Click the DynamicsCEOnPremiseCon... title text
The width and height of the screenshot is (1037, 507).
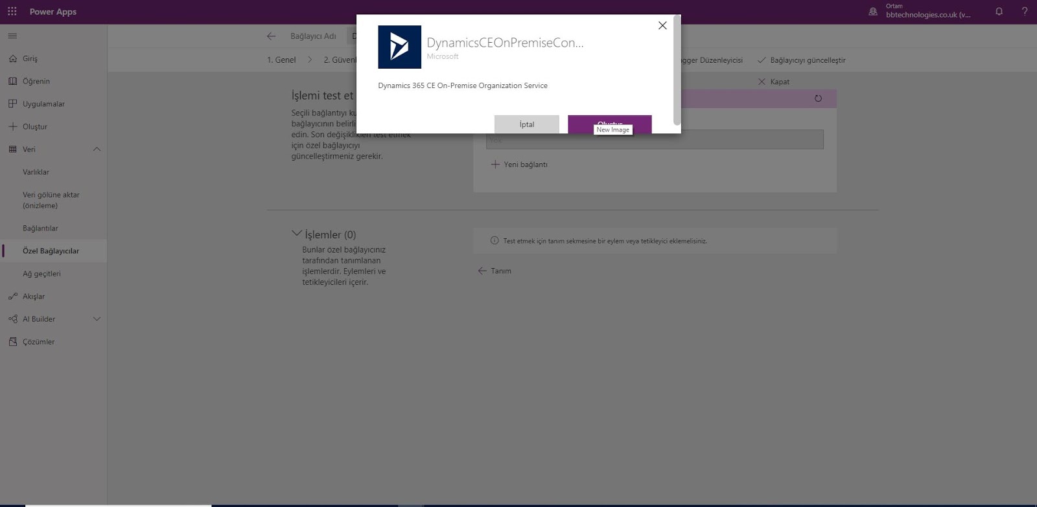click(505, 43)
